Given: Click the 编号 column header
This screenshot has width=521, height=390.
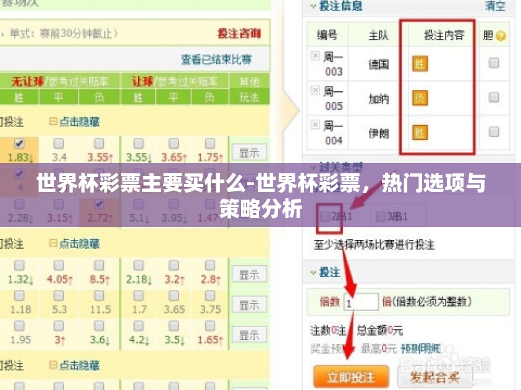Looking at the screenshot, I should click(327, 35).
